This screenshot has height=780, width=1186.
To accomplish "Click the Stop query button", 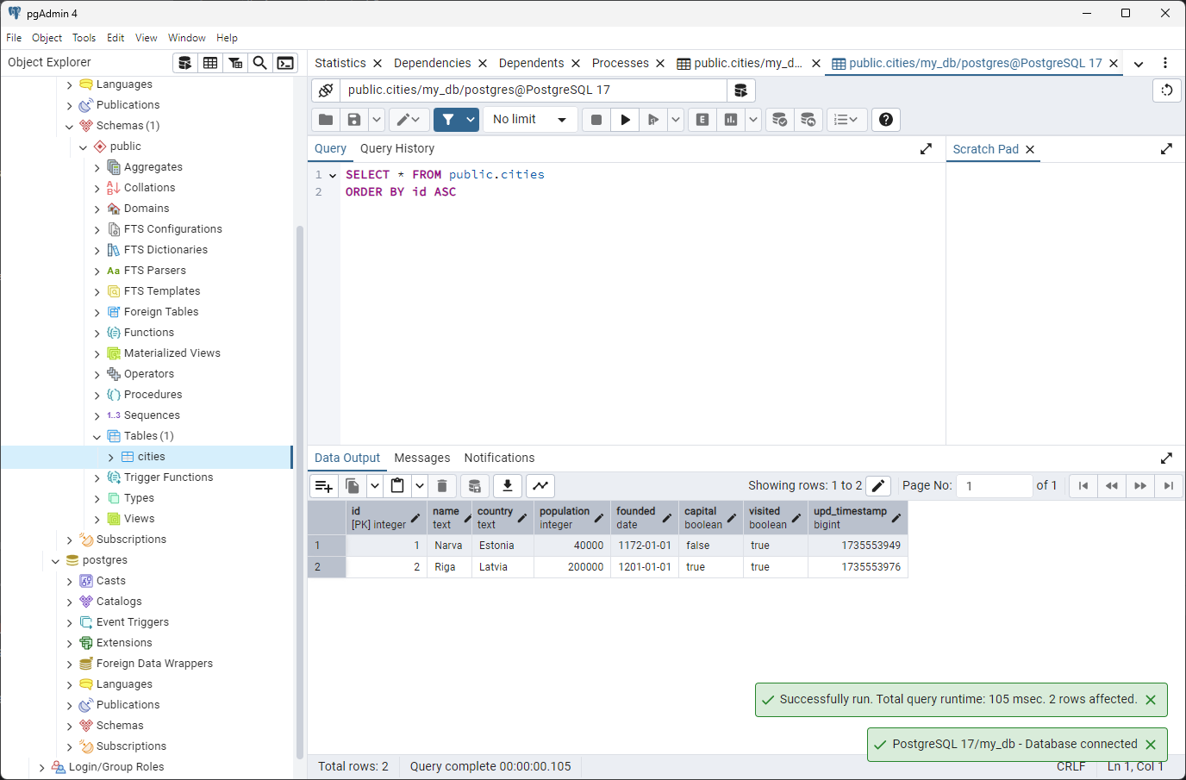I will tap(596, 120).
